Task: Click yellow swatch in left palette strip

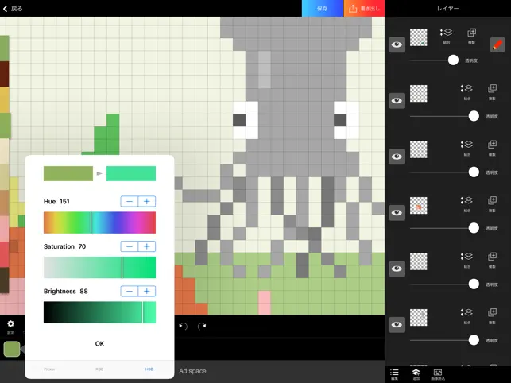Action: coord(4,100)
